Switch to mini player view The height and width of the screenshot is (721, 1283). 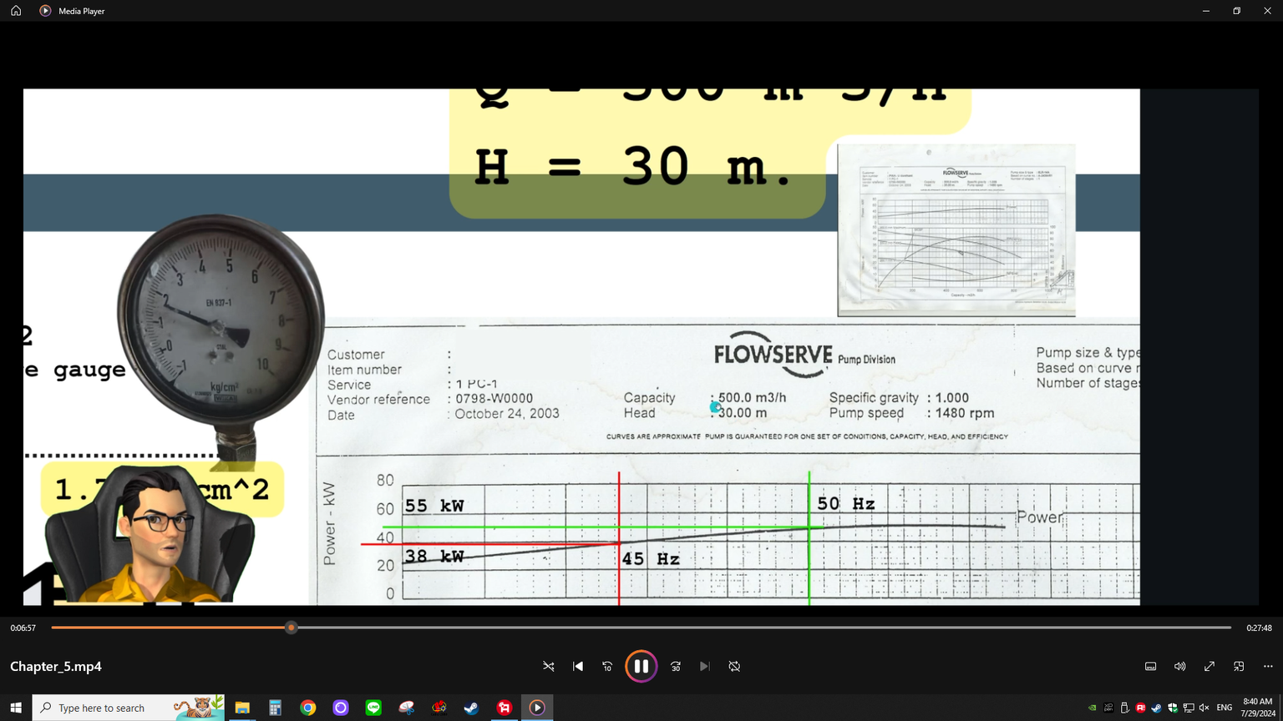coord(1239,666)
